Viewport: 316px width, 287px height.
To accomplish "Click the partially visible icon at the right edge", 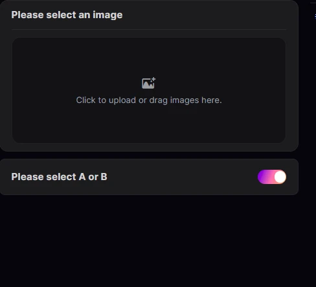I will (x=315, y=16).
